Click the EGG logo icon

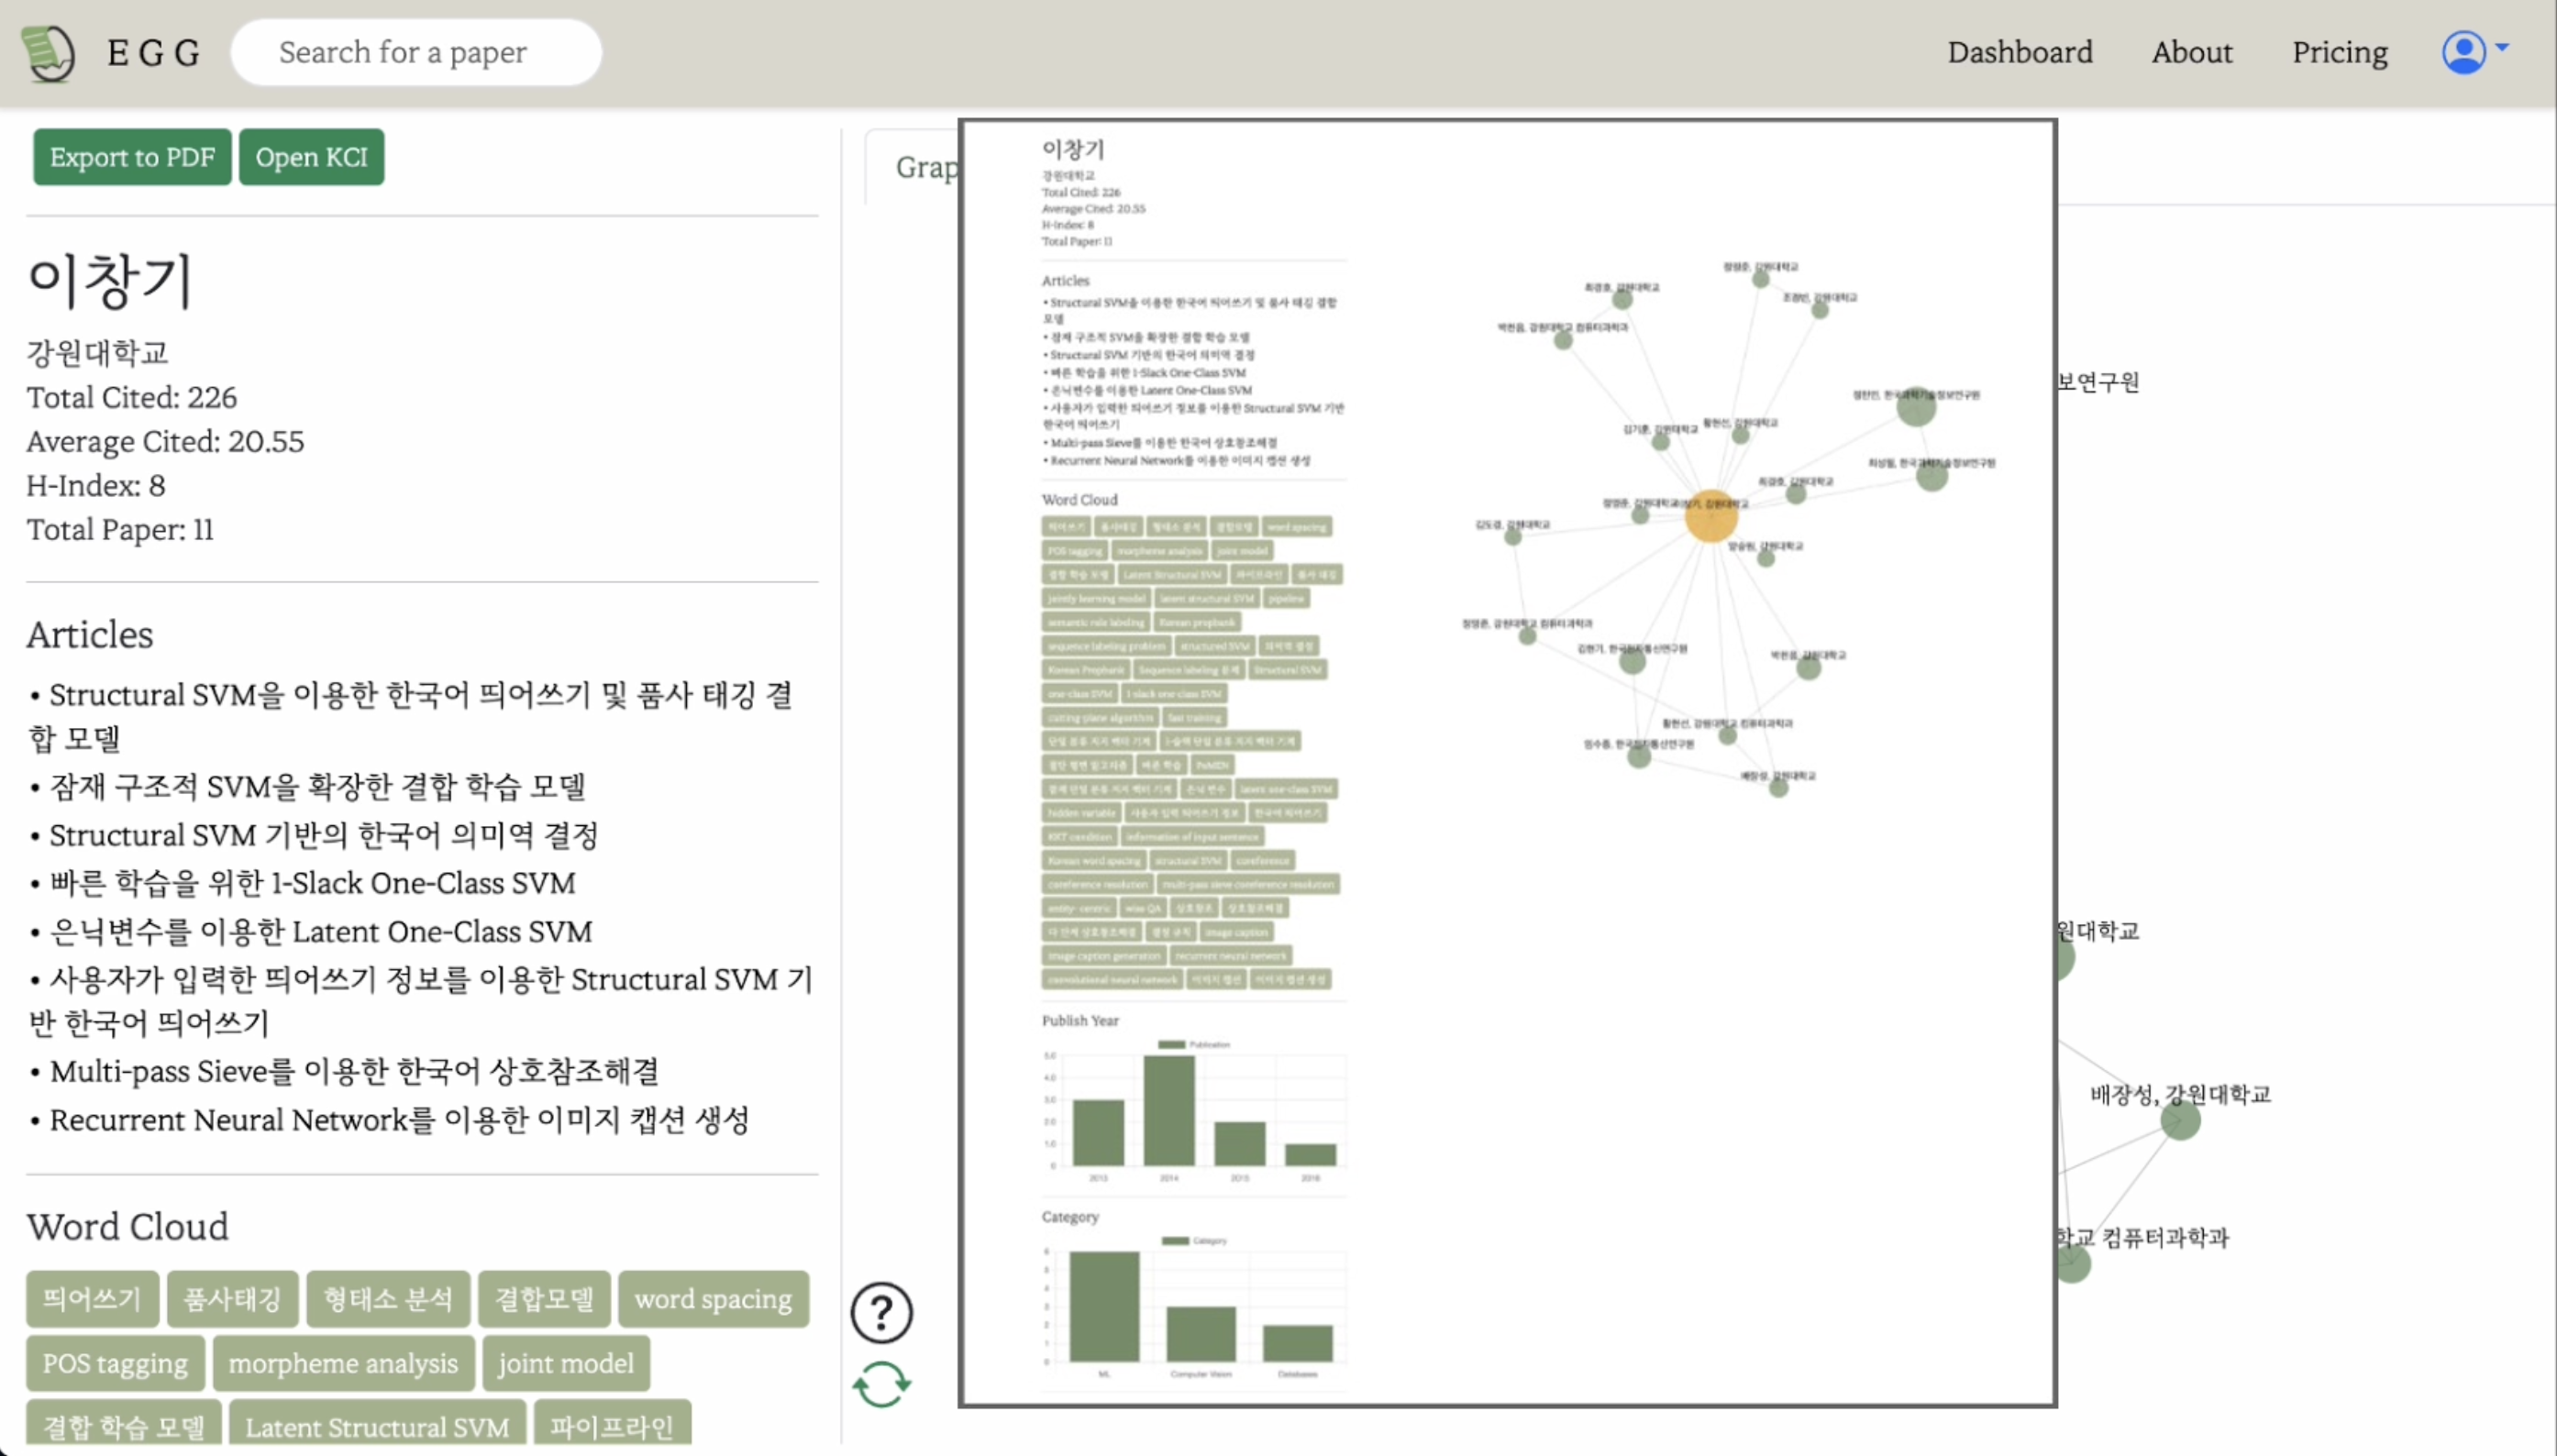[47, 52]
